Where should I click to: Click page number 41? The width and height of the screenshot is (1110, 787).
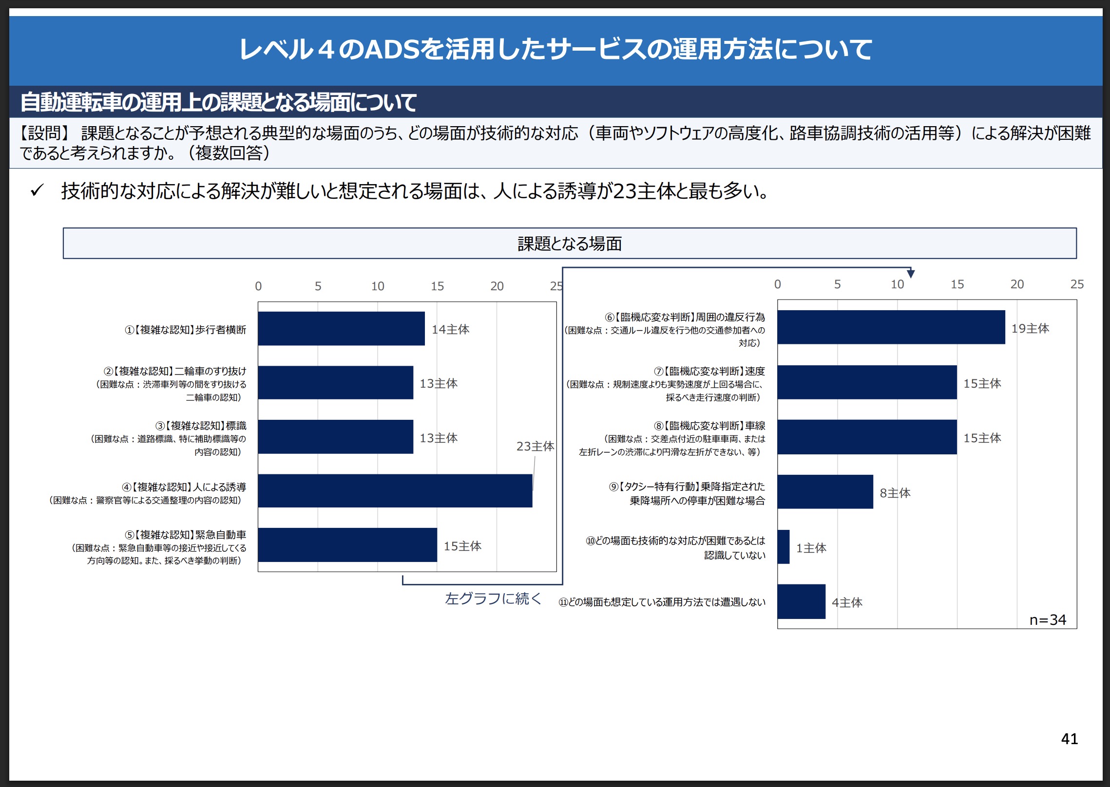pyautogui.click(x=1069, y=739)
